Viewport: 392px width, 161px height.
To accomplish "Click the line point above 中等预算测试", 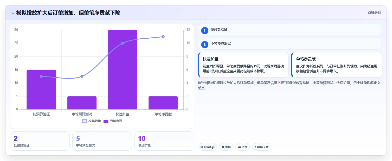I will coord(82,76).
